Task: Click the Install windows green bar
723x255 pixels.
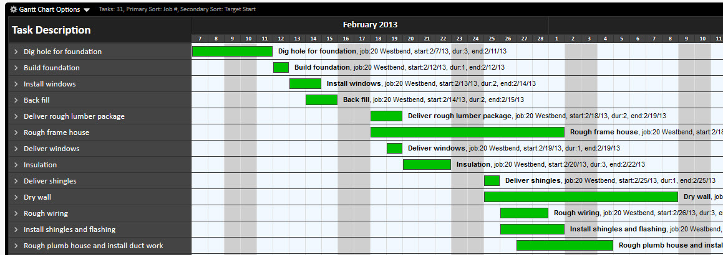Action: coord(305,83)
